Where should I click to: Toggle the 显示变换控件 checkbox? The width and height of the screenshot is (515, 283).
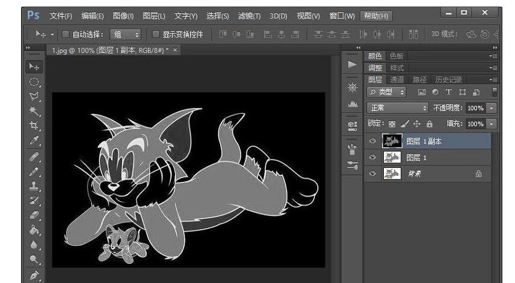click(156, 34)
